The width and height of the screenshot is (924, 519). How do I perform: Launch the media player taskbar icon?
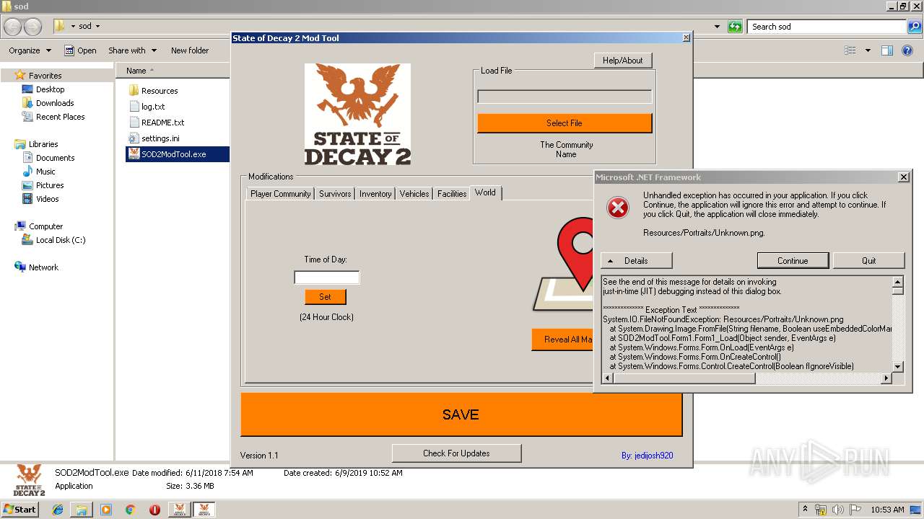tap(106, 510)
